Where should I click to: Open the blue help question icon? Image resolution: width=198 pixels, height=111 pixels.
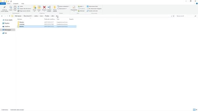coord(197,3)
